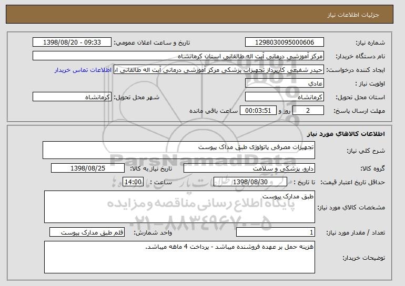This screenshot has width=405, height=286.
Task: Select the واحد شمارش unit field
Action: pos(87,232)
